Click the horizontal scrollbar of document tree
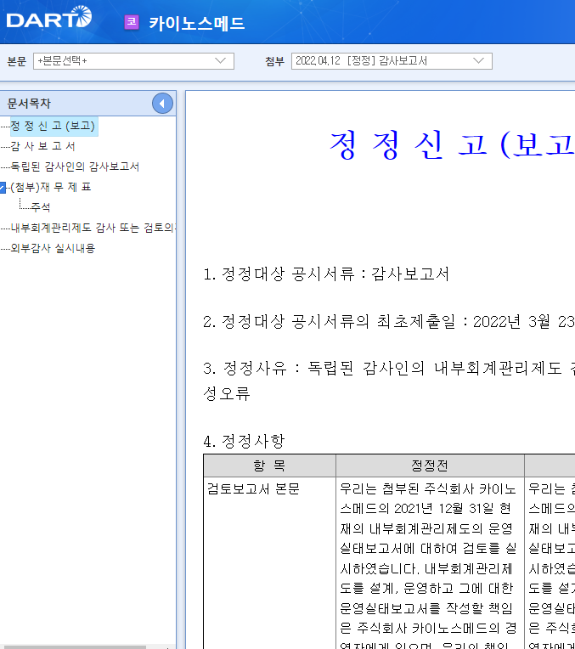This screenshot has width=575, height=649. [x=73, y=646]
